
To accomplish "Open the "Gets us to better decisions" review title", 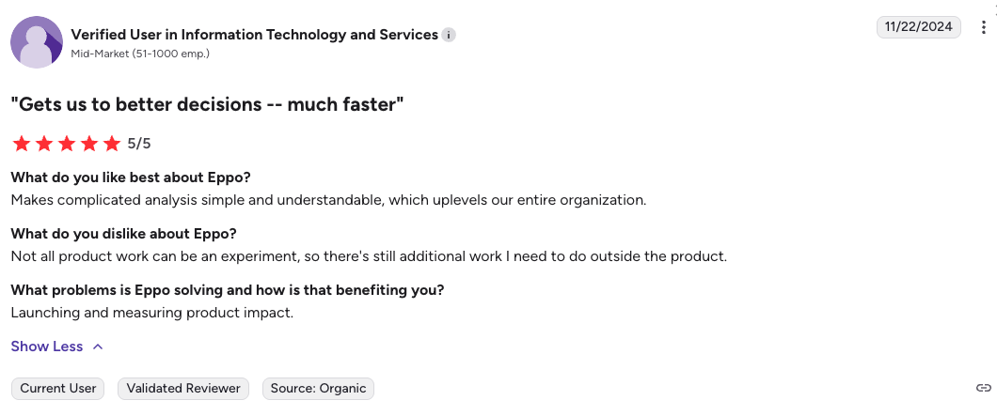I will (x=207, y=104).
